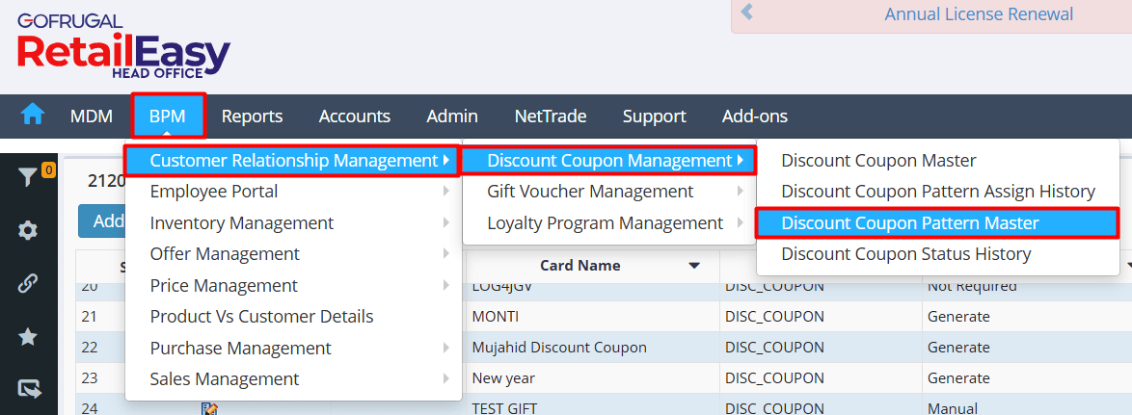Screen dimensions: 1132x415
Task: Open the Admin menu
Action: 452,116
